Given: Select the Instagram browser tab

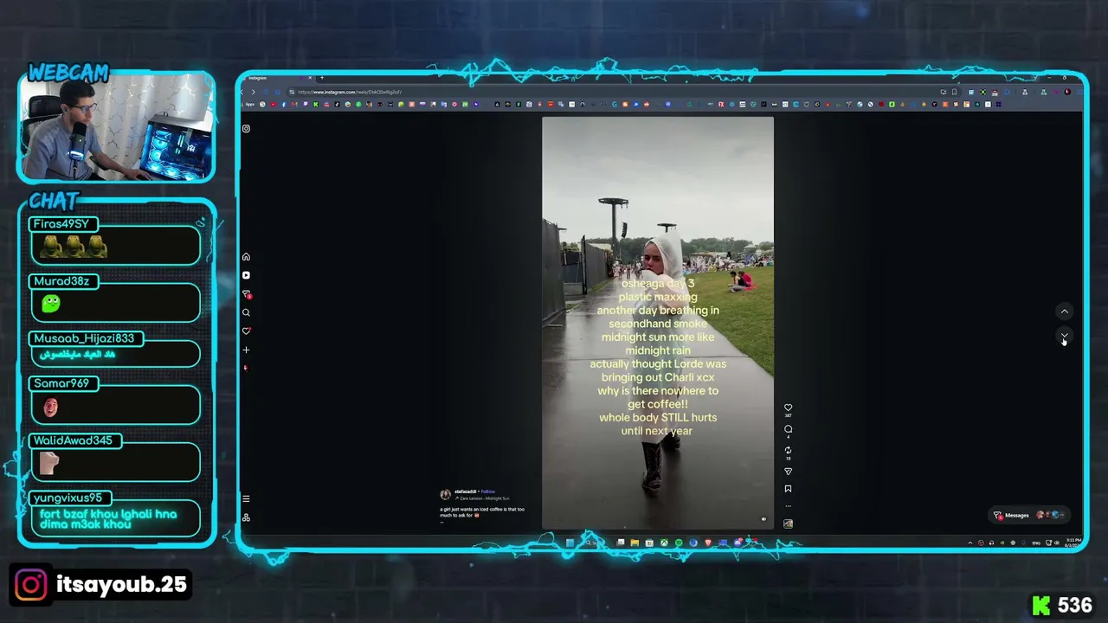Looking at the screenshot, I should 277,79.
